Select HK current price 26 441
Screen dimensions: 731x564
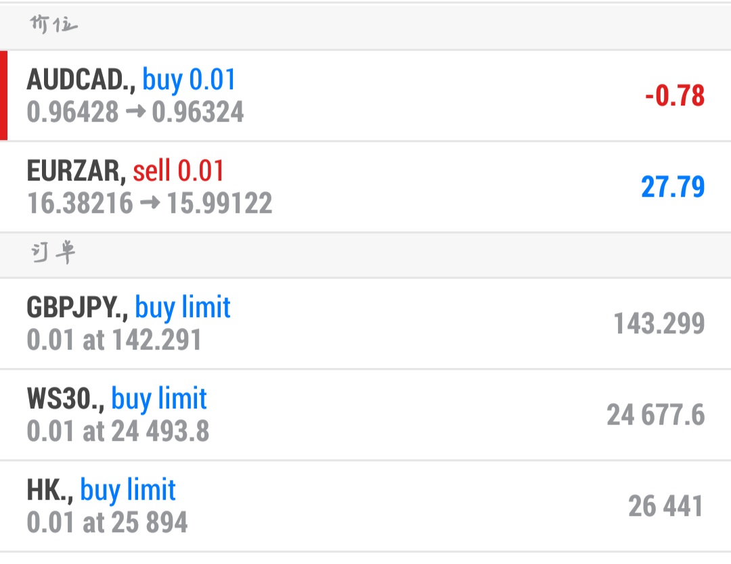(666, 507)
